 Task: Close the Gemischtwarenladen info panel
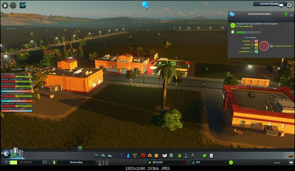click(x=291, y=14)
